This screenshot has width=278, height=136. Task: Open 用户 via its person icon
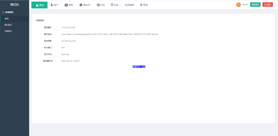(52, 5)
